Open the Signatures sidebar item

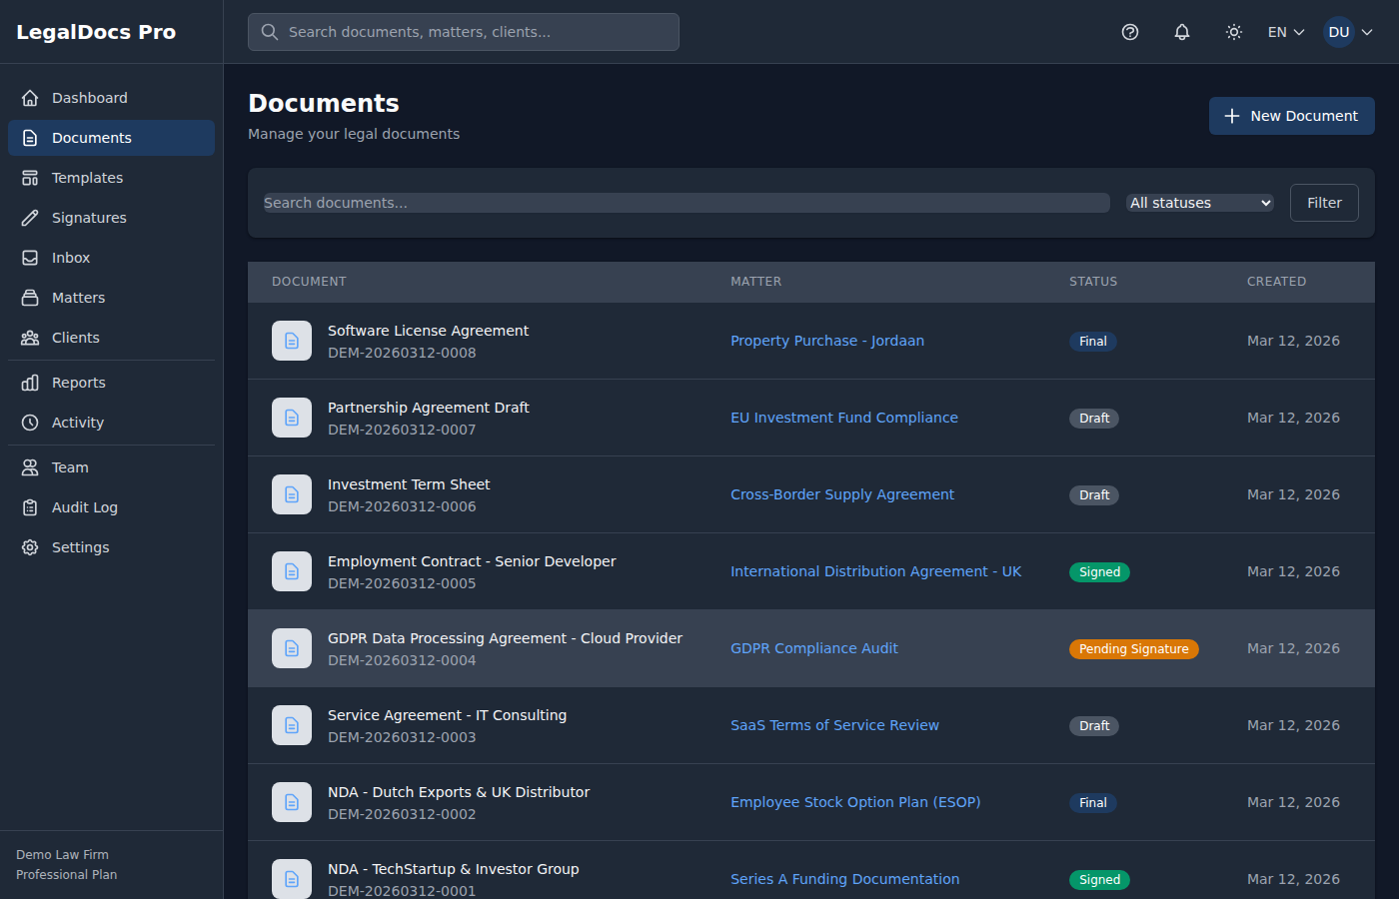89,218
